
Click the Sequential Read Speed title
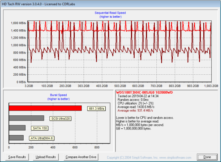point(110,13)
